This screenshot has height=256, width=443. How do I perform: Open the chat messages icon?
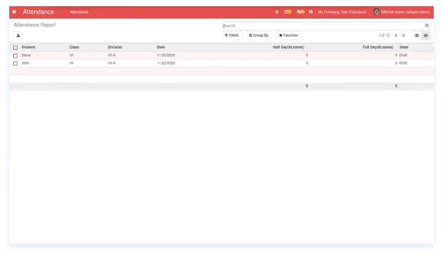300,12
